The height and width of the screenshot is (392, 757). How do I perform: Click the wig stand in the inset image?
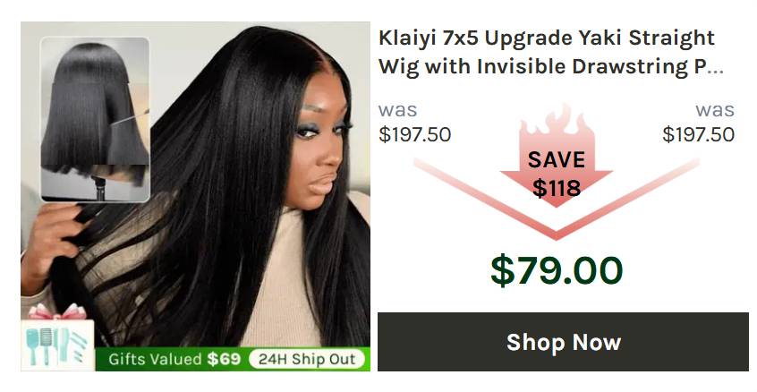tap(100, 187)
